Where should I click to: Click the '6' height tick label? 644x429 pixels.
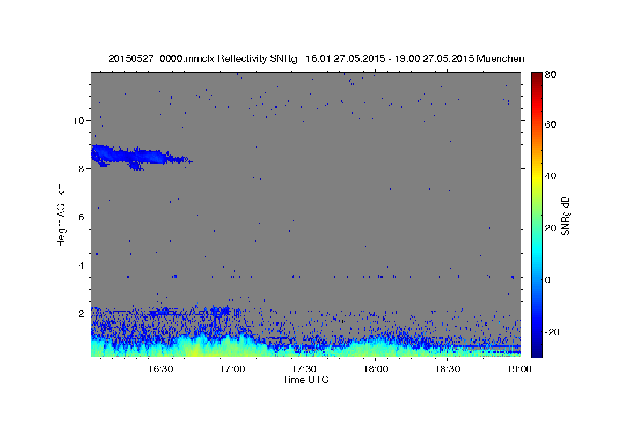pos(82,217)
